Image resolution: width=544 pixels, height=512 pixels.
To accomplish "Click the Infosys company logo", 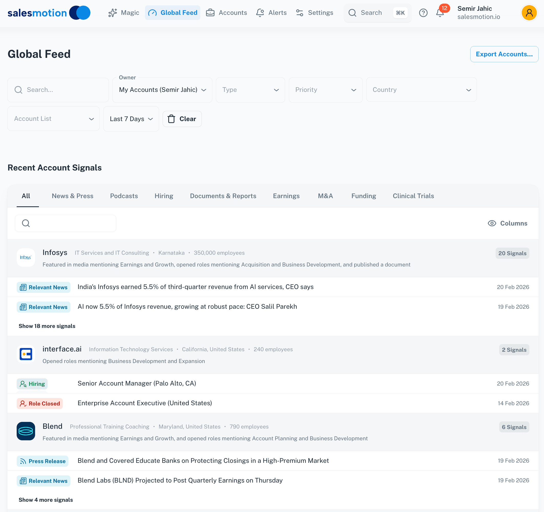I will pyautogui.click(x=25, y=257).
